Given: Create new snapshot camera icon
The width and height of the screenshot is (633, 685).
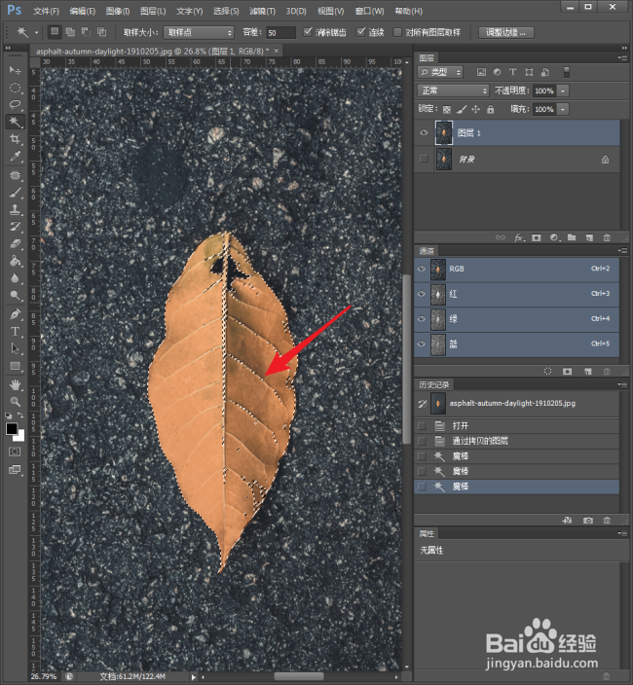Looking at the screenshot, I should (588, 521).
